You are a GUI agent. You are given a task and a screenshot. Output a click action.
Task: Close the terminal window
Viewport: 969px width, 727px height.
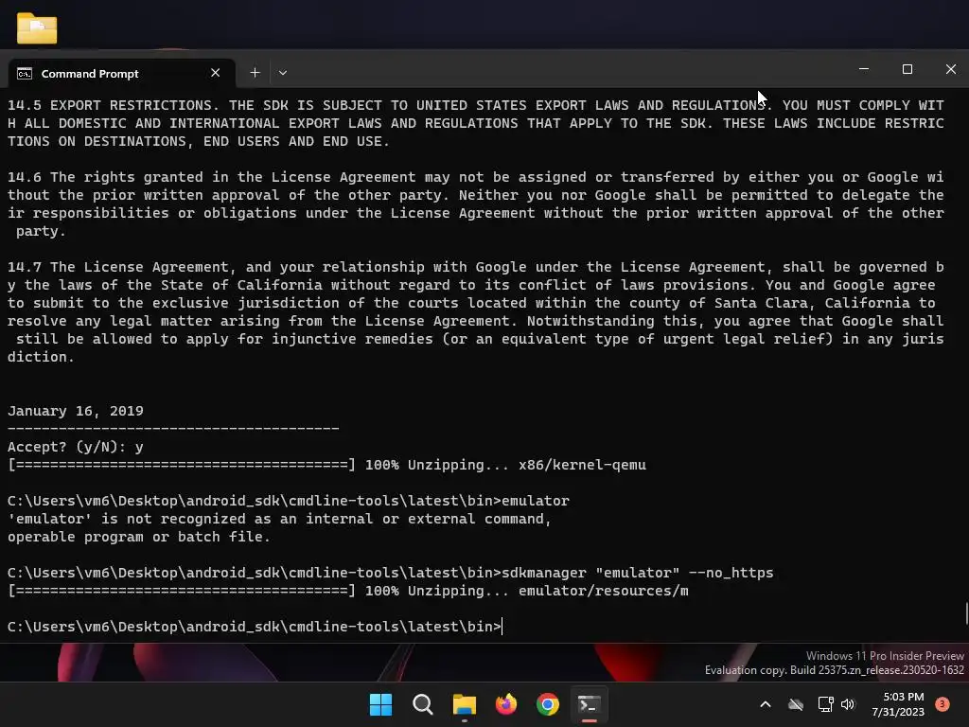pyautogui.click(x=950, y=69)
